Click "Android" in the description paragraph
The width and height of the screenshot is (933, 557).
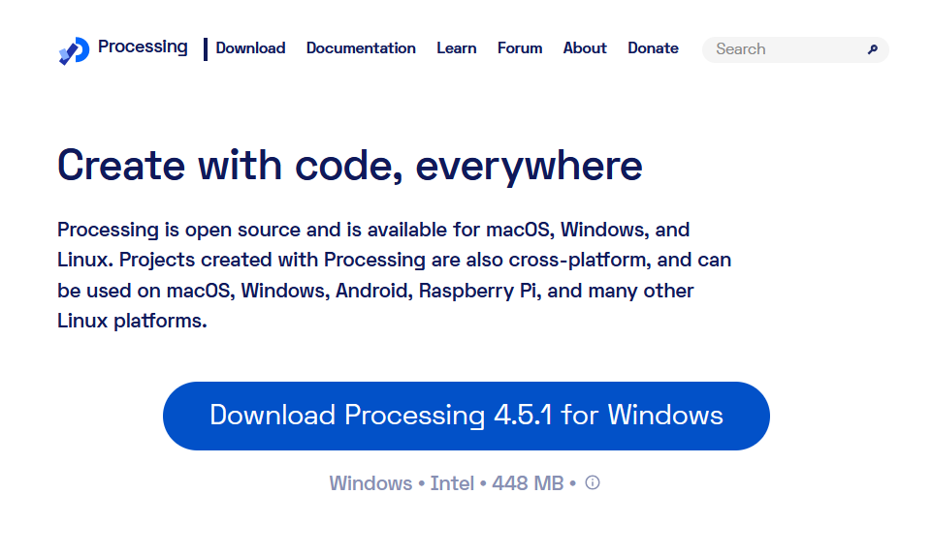pos(373,291)
